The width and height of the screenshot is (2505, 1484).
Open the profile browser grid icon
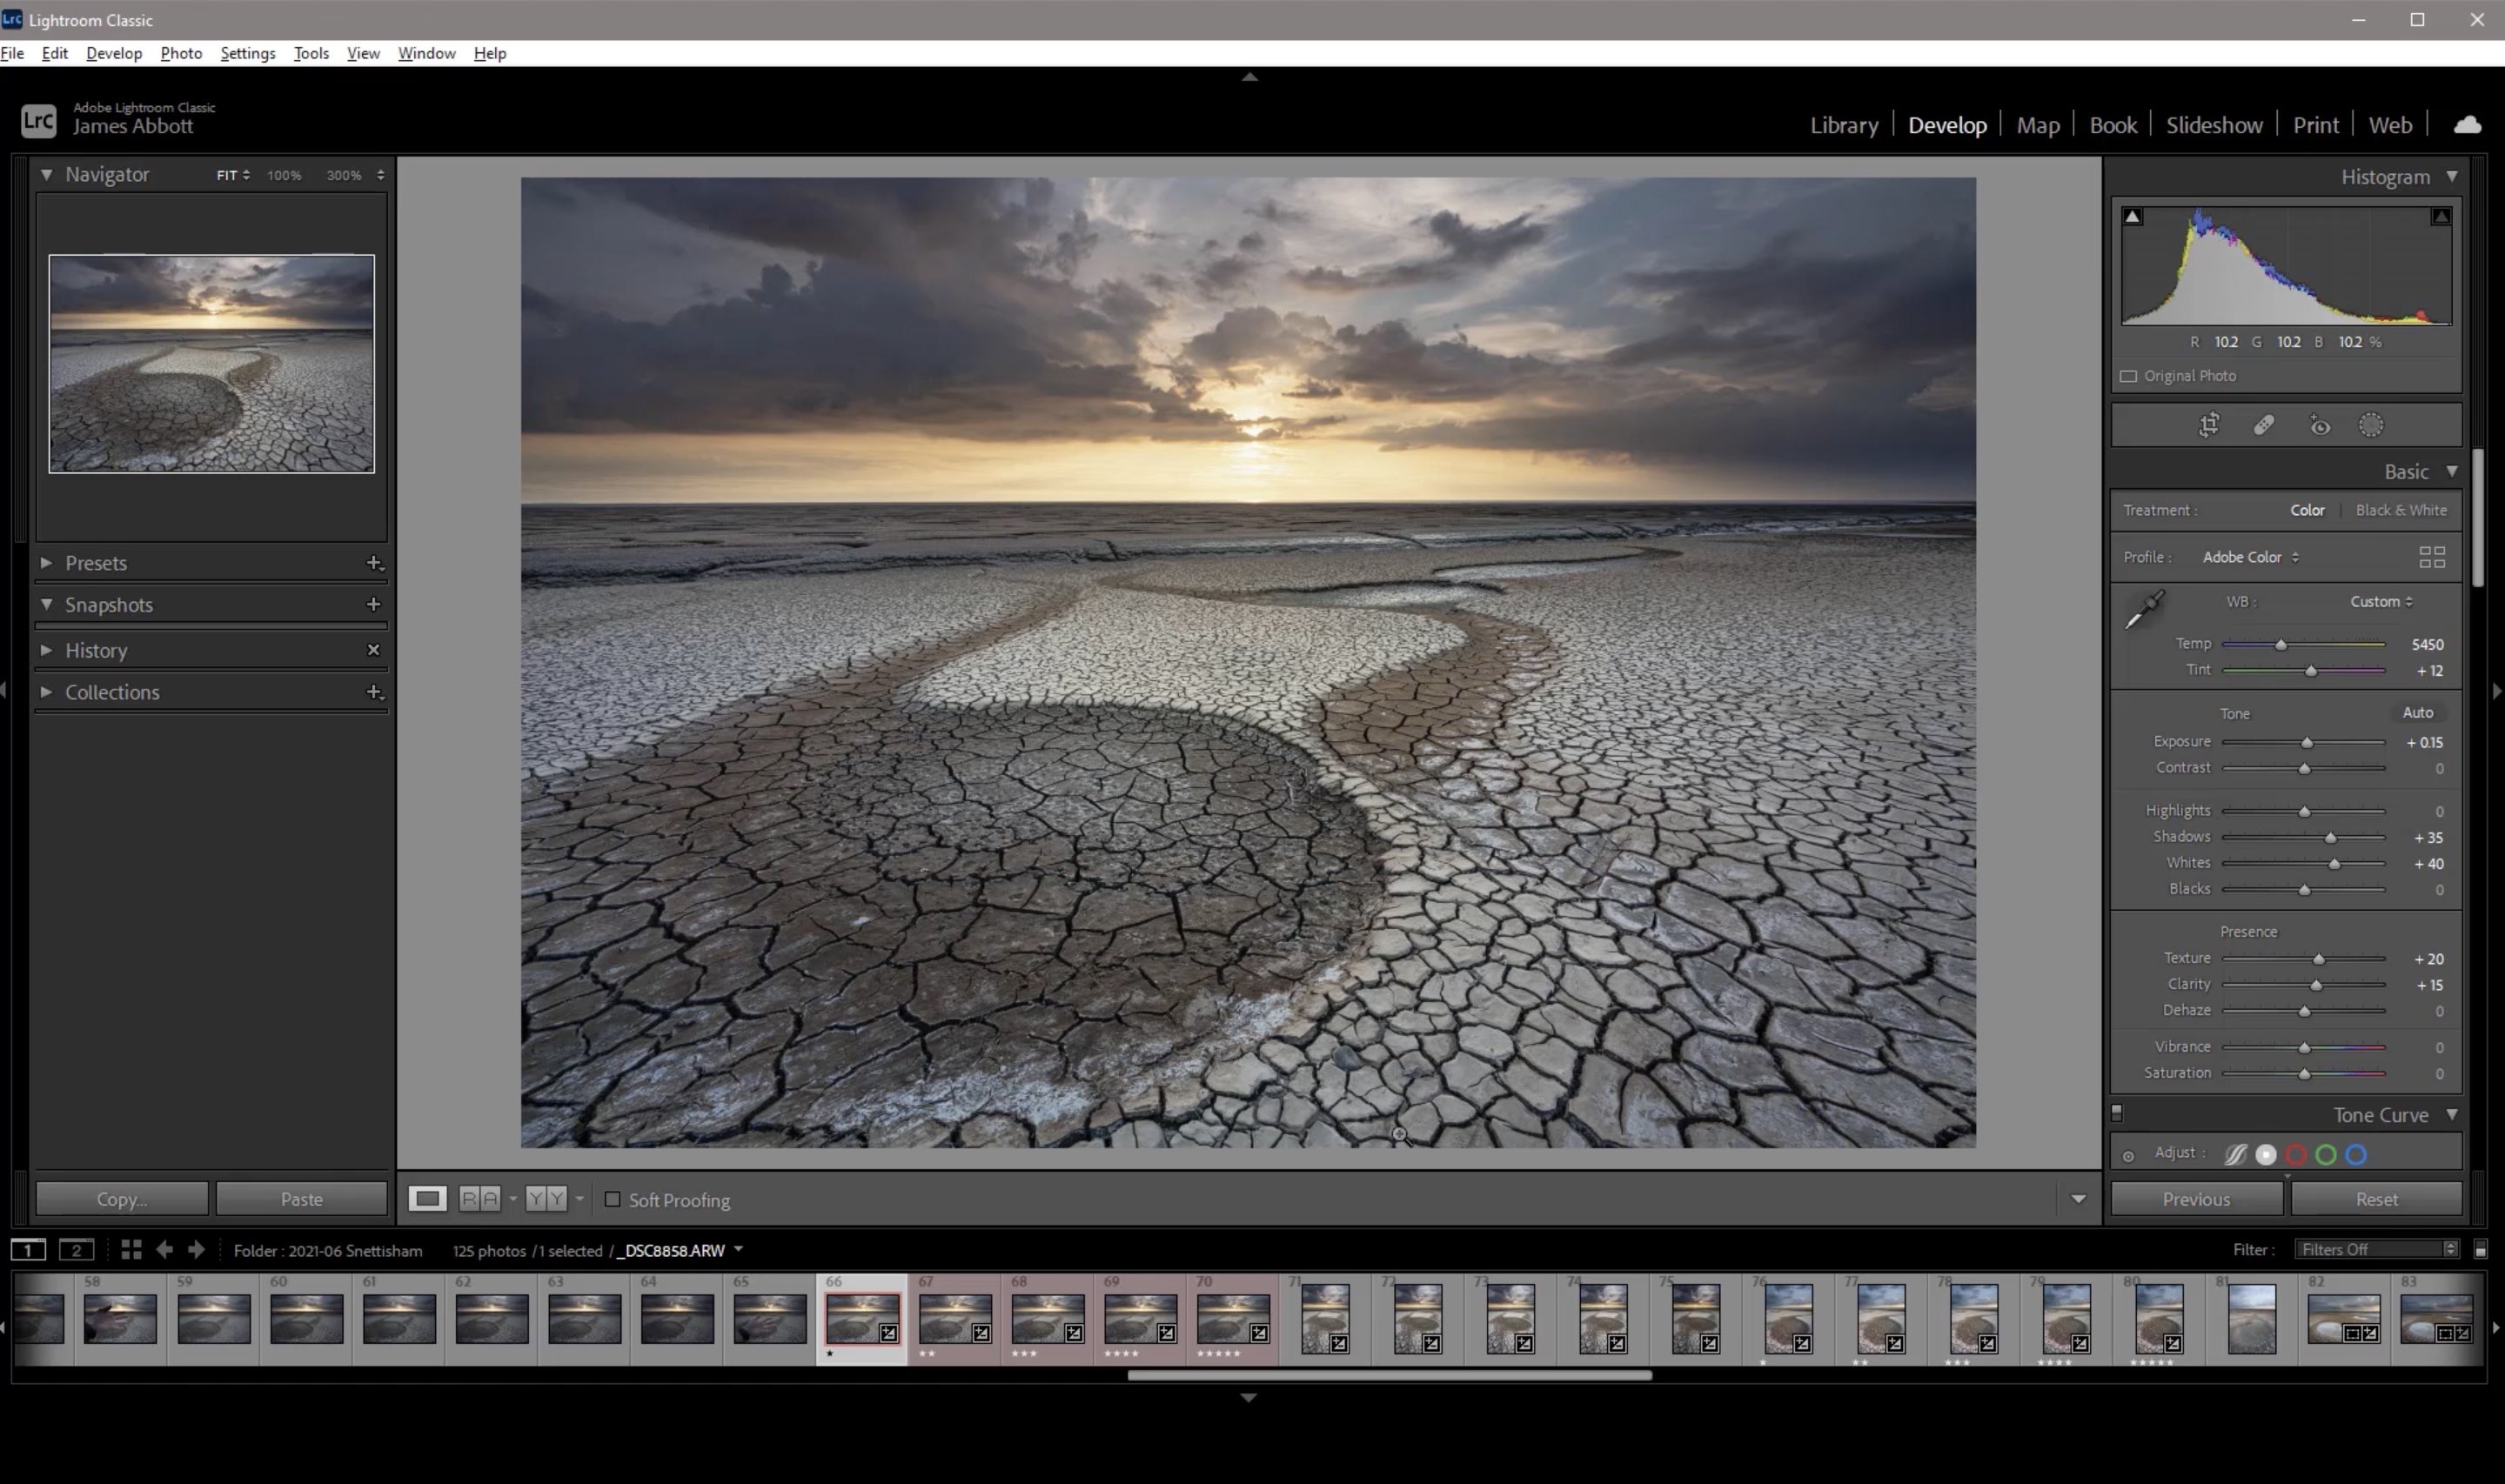tap(2434, 557)
